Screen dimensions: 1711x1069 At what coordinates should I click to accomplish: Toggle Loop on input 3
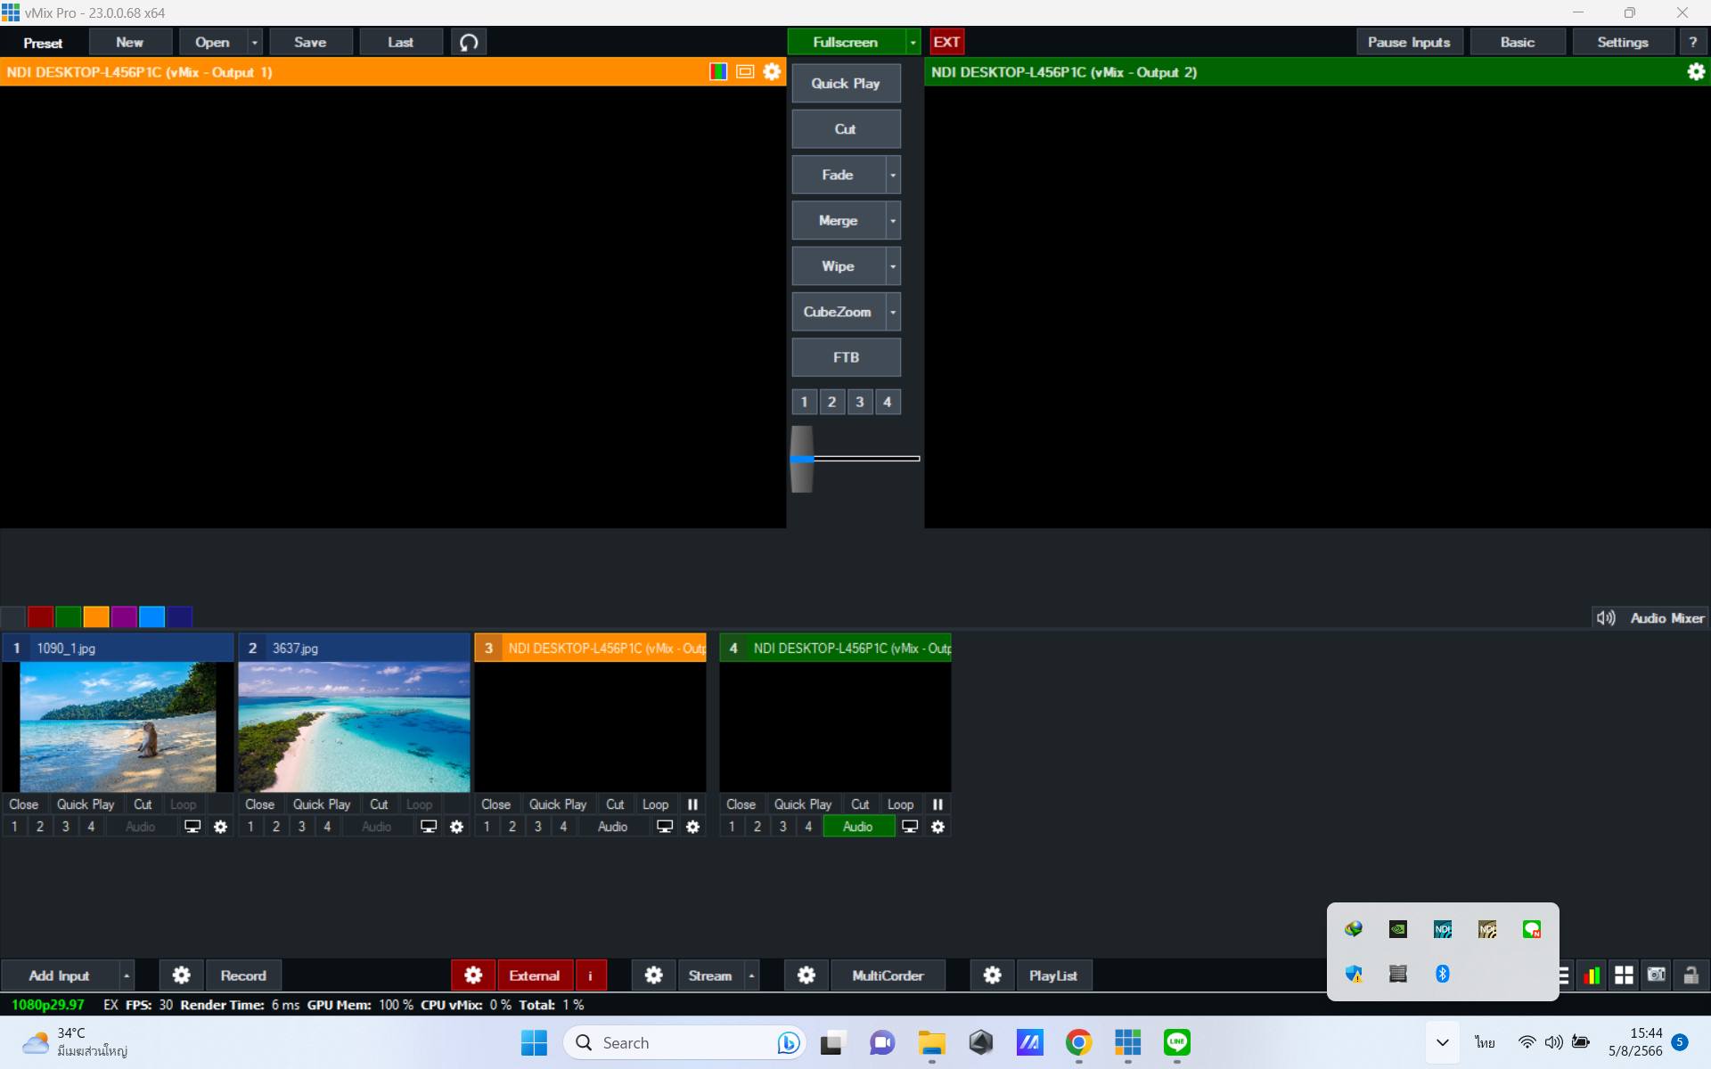click(656, 804)
